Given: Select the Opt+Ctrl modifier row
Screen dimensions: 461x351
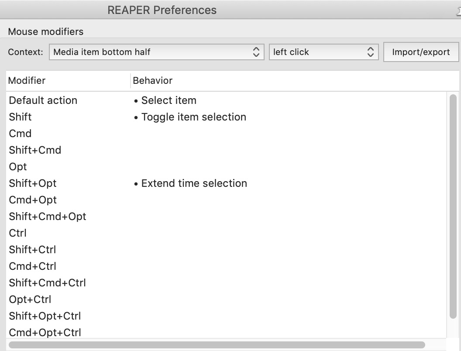Looking at the screenshot, I should click(226, 299).
